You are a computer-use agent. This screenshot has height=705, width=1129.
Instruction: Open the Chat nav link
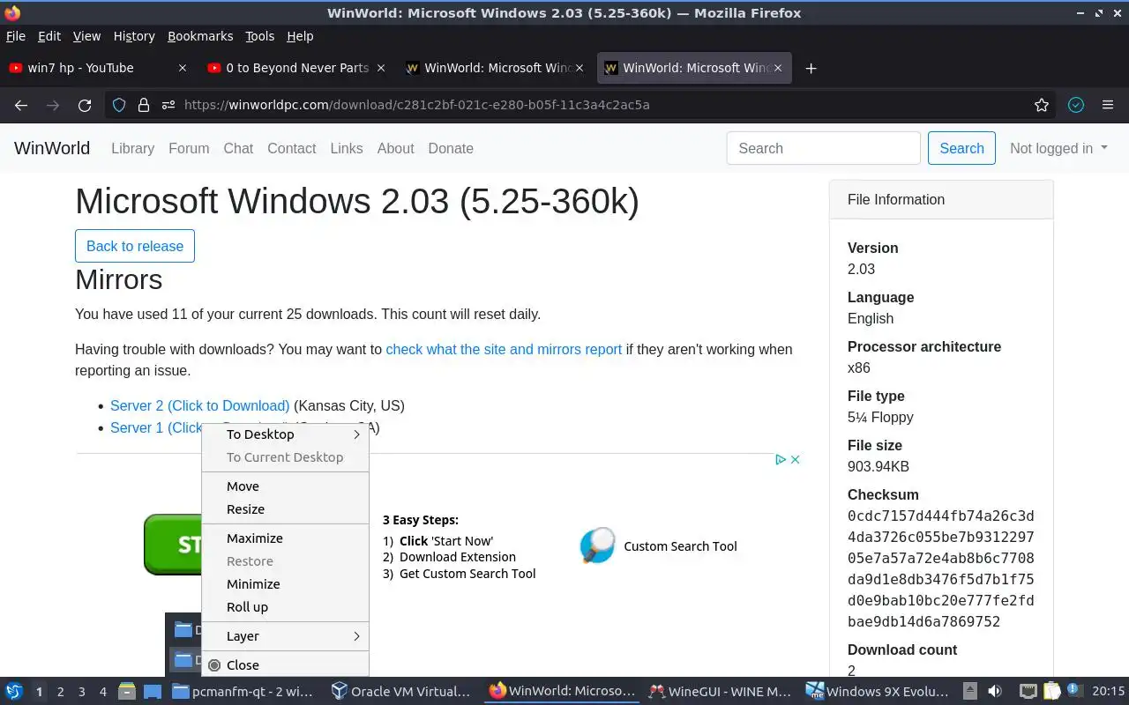tap(238, 148)
